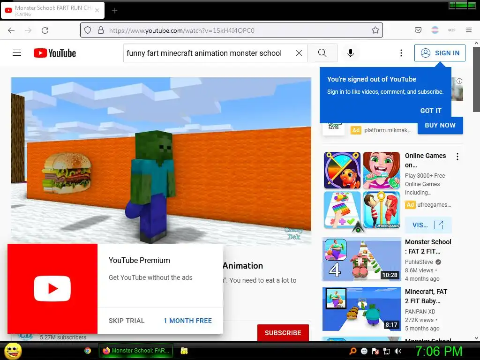Viewport: 480px width, 360px height.
Task: Click the video player area
Action: point(161,160)
